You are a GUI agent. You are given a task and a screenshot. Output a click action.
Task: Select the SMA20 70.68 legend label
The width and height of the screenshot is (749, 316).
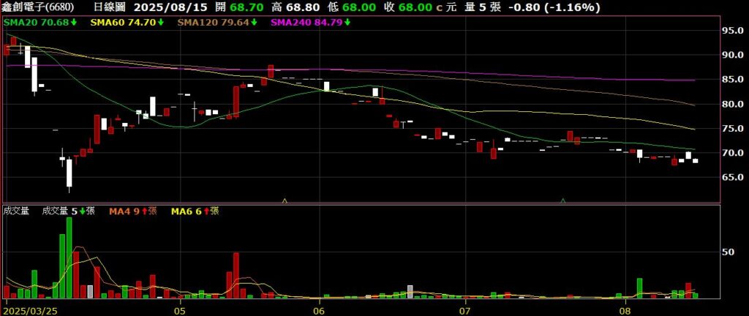click(35, 23)
